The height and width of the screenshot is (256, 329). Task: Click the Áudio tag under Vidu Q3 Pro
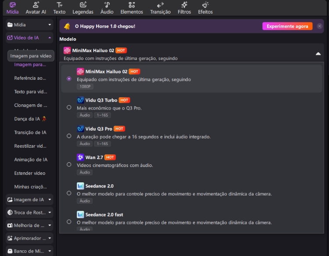85,144
